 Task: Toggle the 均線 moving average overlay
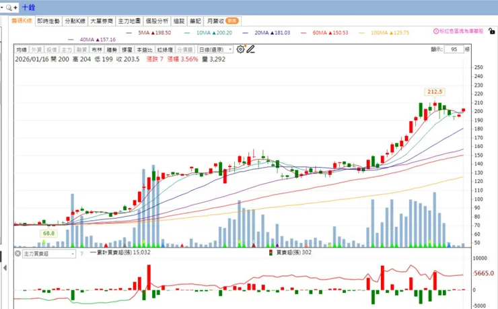[x=22, y=50]
